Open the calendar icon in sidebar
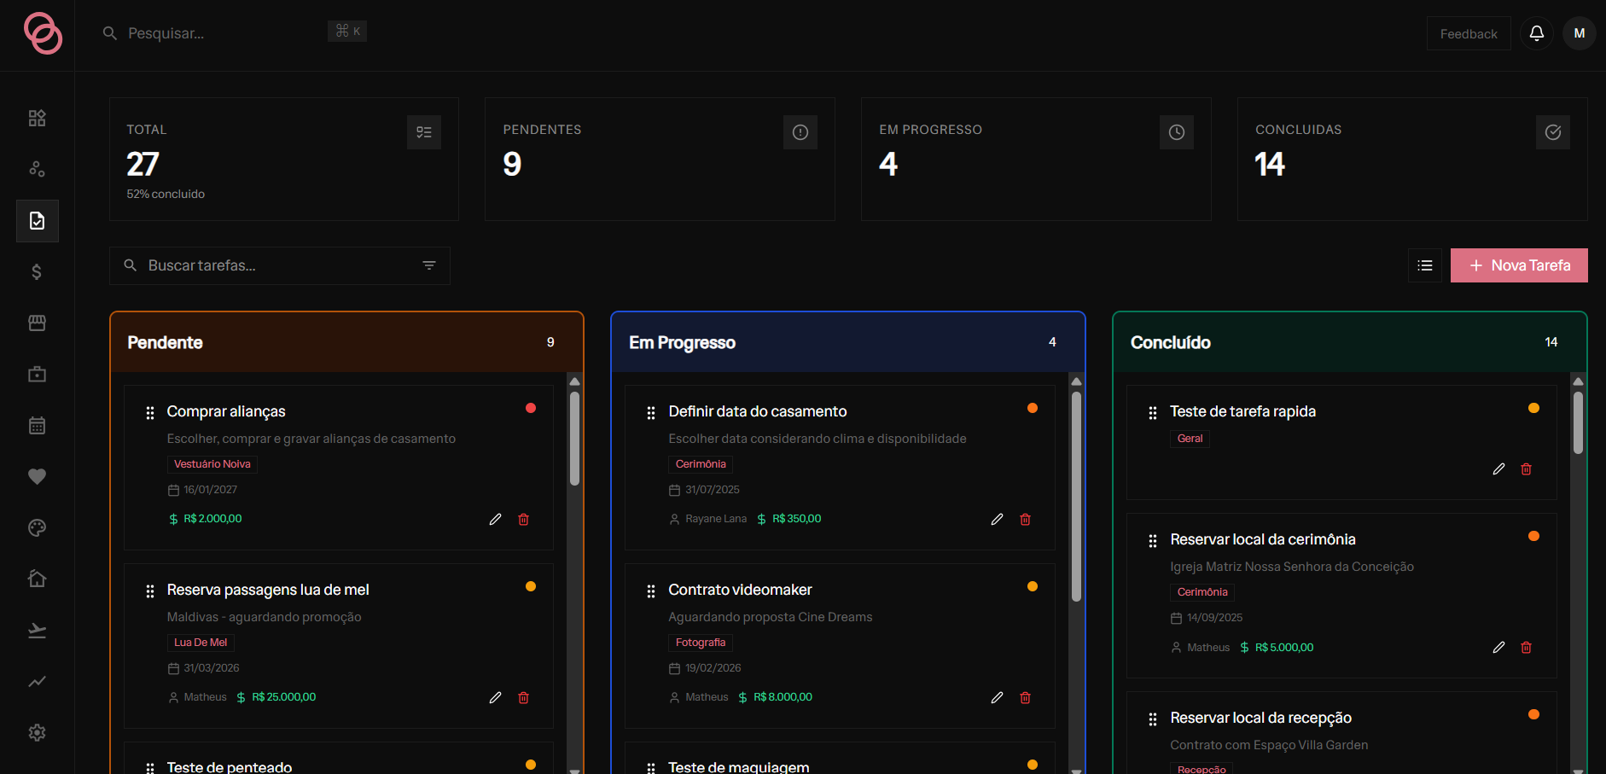 click(37, 425)
